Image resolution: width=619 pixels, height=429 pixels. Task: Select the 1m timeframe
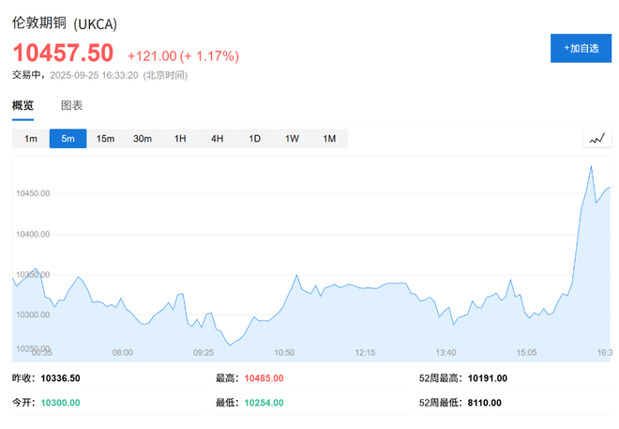31,139
